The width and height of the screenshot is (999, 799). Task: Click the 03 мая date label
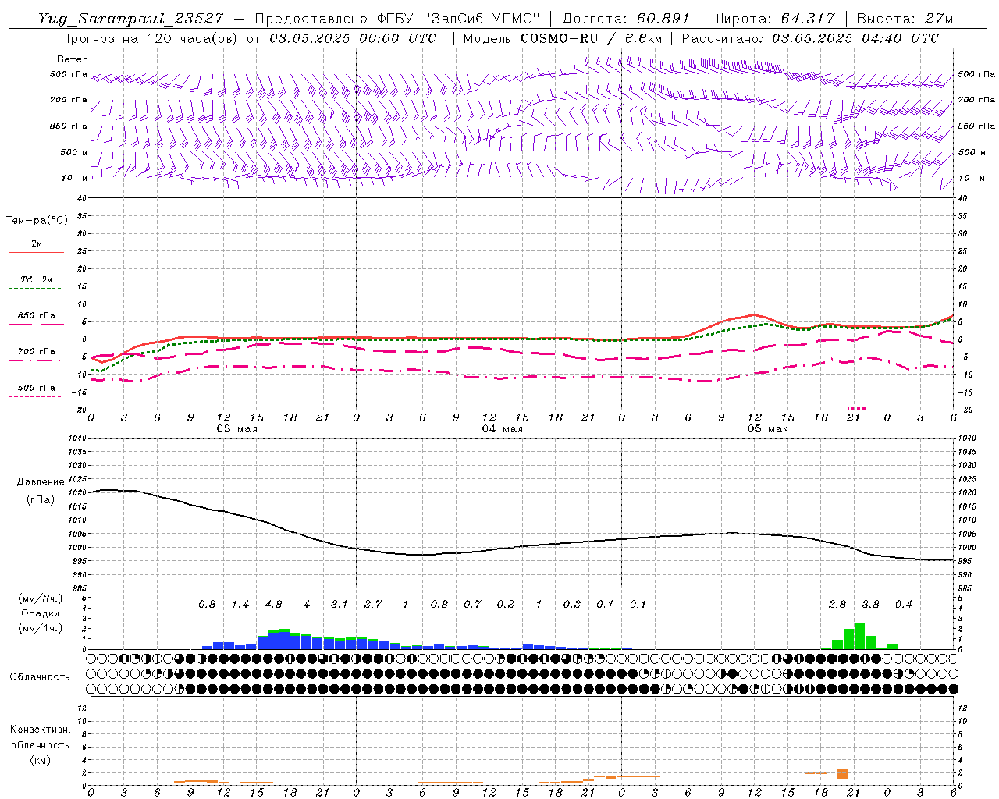(237, 429)
